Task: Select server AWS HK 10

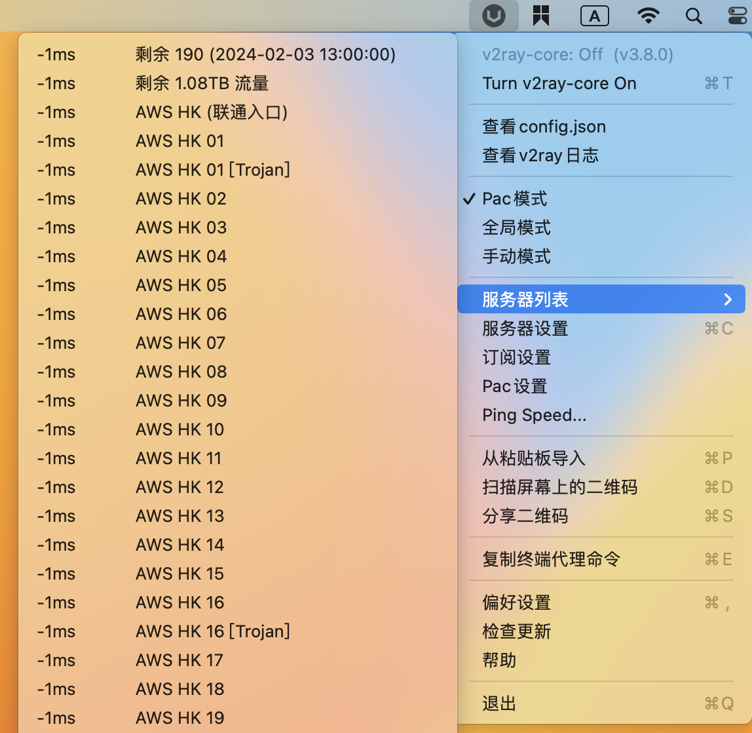Action: click(x=238, y=429)
